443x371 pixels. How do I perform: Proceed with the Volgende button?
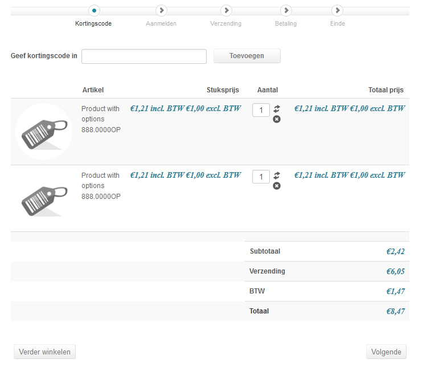pyautogui.click(x=386, y=352)
